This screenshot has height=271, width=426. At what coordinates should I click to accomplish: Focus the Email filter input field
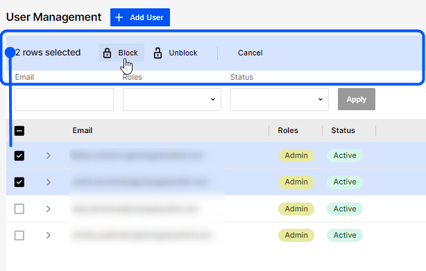[x=64, y=99]
